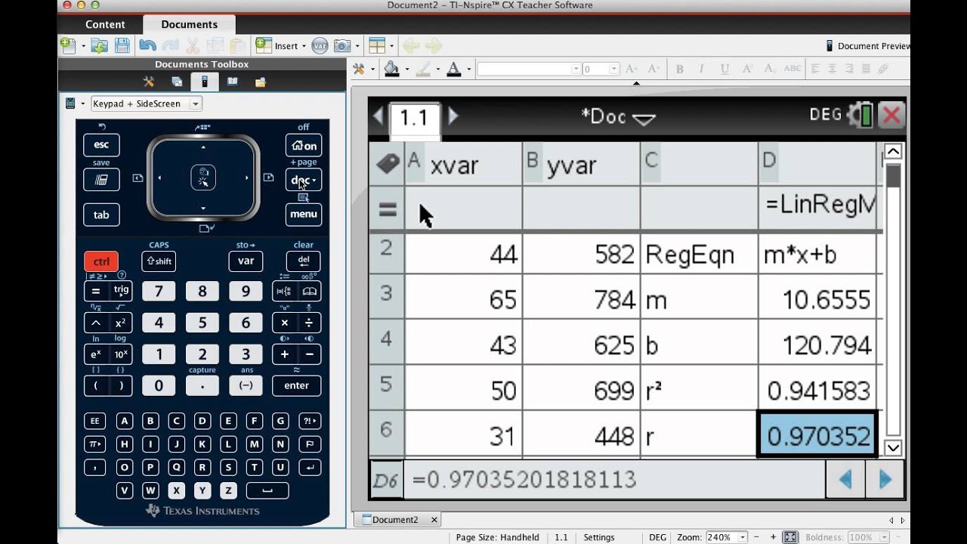Click the menu key on the keypad

point(304,215)
